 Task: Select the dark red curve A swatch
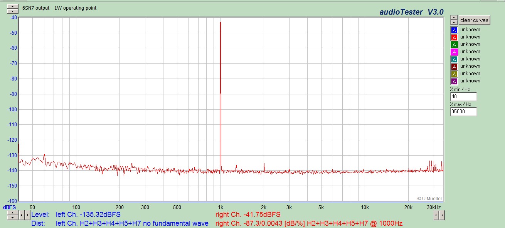(x=454, y=66)
